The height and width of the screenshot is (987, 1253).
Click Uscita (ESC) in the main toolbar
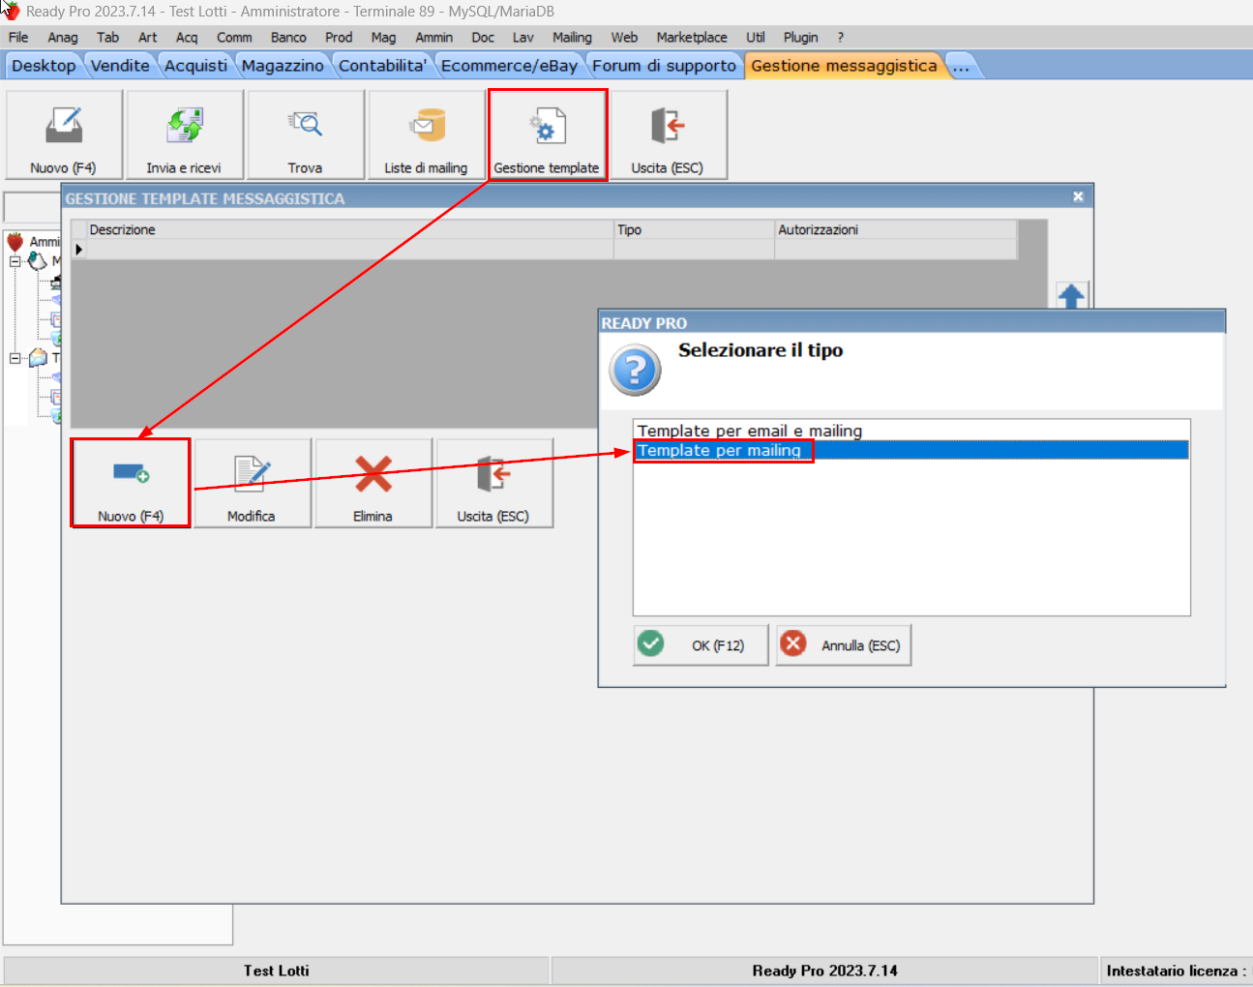(x=669, y=135)
